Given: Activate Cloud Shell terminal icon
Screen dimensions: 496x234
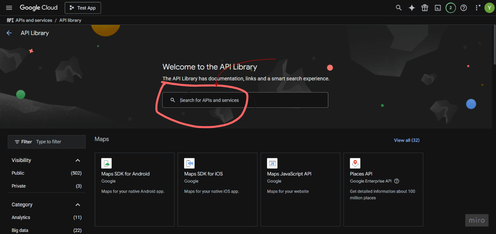Looking at the screenshot, I should (x=438, y=8).
